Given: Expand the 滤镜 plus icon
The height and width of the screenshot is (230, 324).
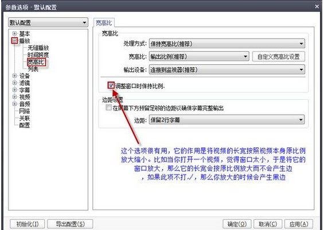Looking at the screenshot, I should pos(14,83).
